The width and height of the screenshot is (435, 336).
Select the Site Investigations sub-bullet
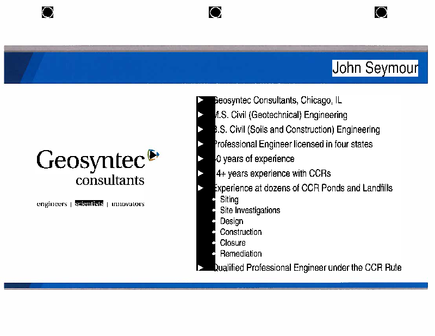click(x=250, y=210)
